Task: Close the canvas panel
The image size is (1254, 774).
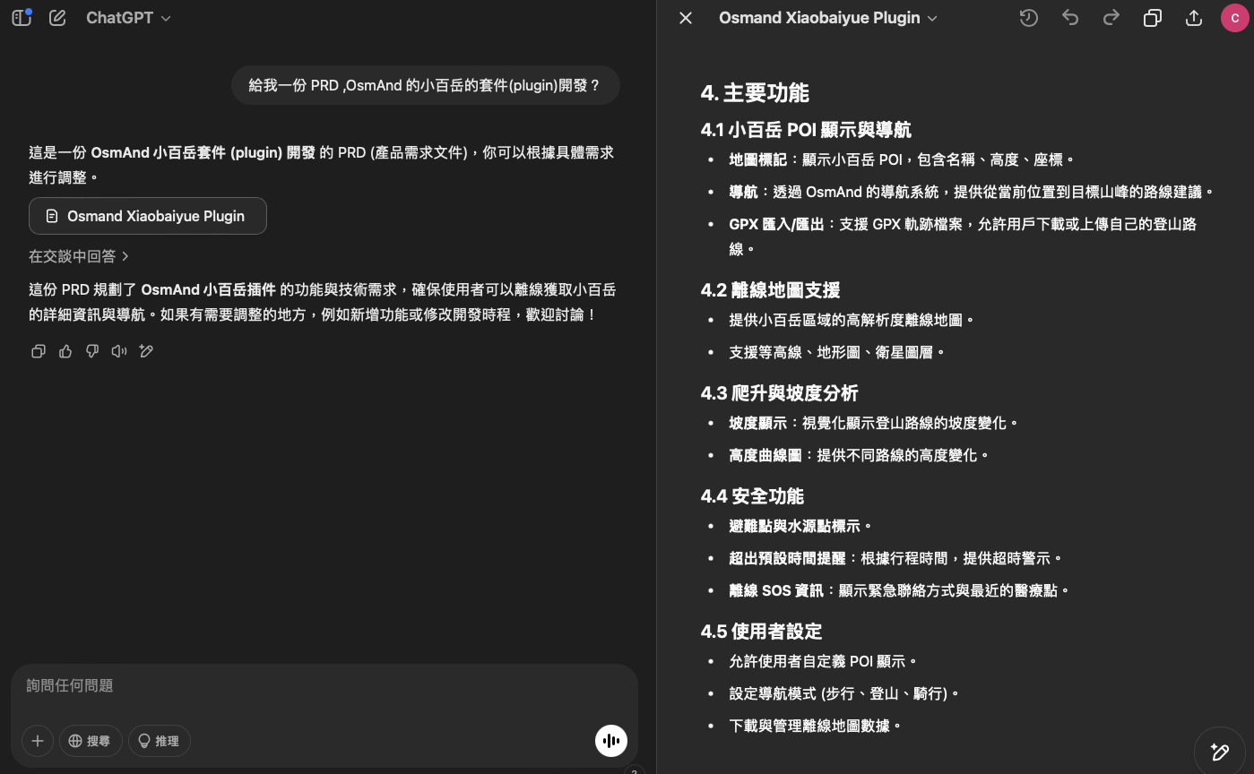Action: pos(686,18)
